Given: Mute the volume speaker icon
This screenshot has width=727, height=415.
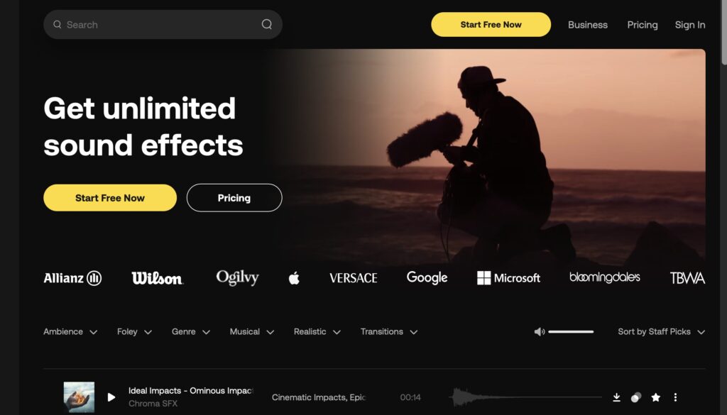Looking at the screenshot, I should (540, 331).
